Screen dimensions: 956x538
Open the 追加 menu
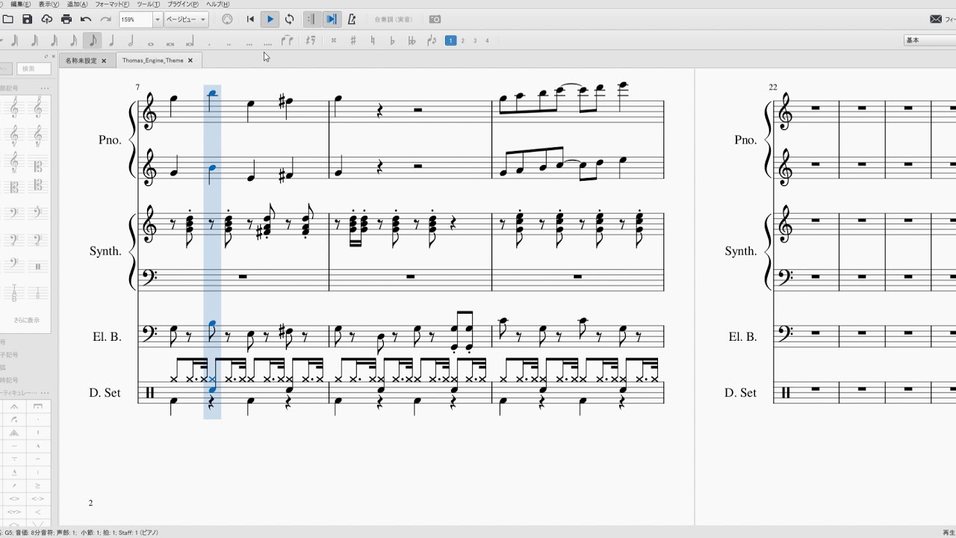click(x=77, y=4)
